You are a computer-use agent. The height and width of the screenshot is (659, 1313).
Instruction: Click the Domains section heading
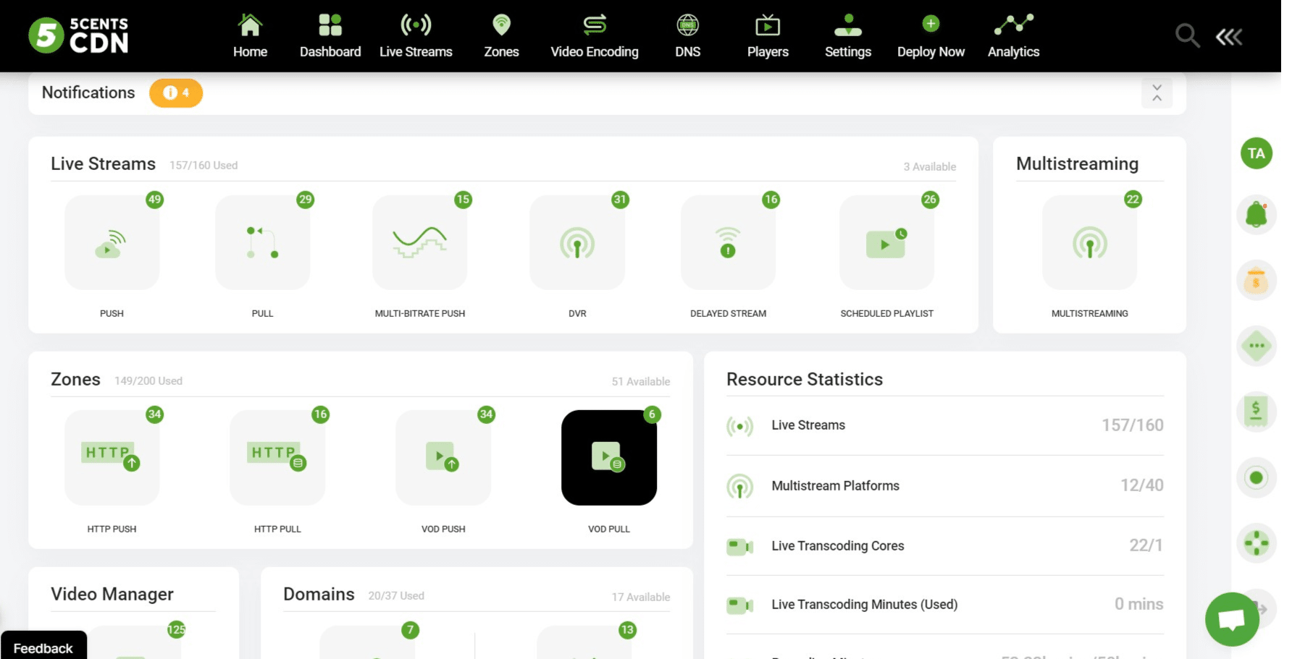click(319, 594)
